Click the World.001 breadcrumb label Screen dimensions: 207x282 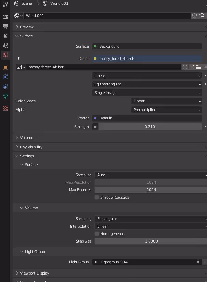coord(59,3)
